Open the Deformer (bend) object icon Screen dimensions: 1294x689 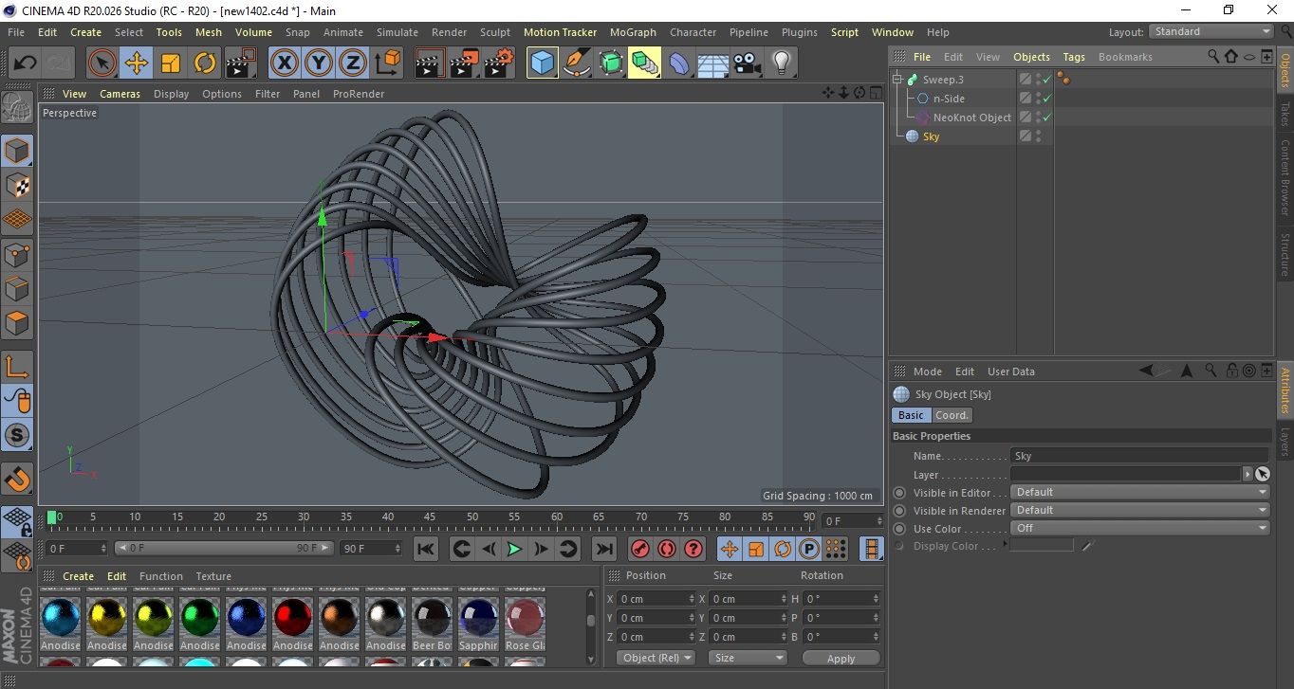click(x=679, y=63)
